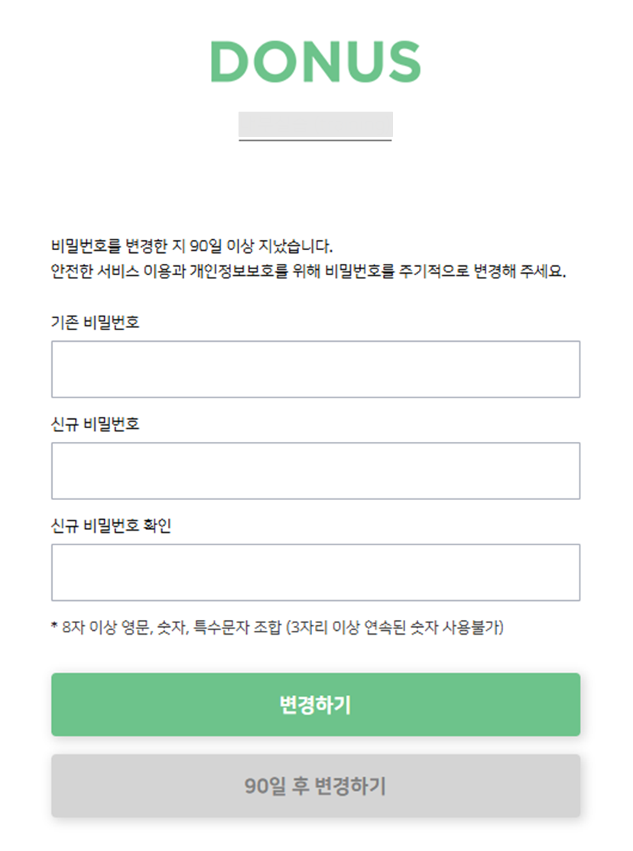Image resolution: width=633 pixels, height=851 pixels.
Task: Focus the 기존 비밀번호 input field
Action: 316,369
